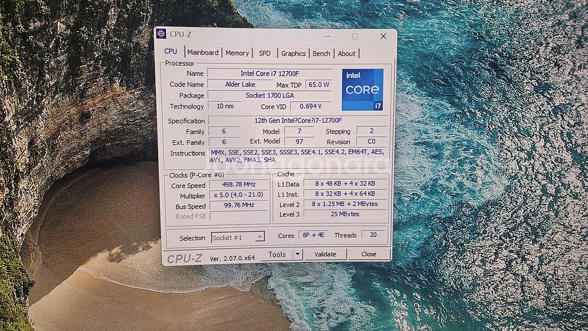The height and width of the screenshot is (331, 588).
Task: Click the Bus Speed value 99.76 MHz
Action: pos(238,205)
